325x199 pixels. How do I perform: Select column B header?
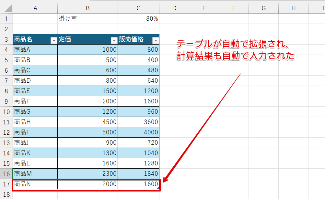click(88, 8)
